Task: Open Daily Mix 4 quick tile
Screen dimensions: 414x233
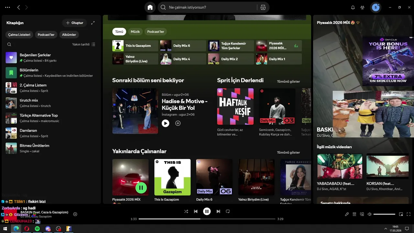Action: pos(183,59)
